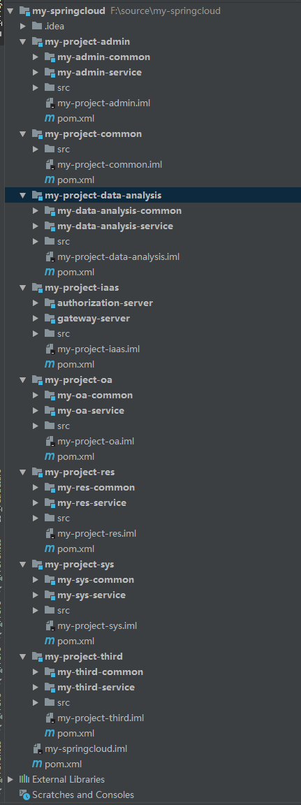The width and height of the screenshot is (301, 805).
Task: Collapse the my-project-data-analysis module
Action: point(22,196)
